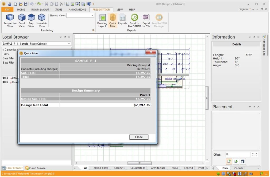Save the design with the floppy icon
The height and width of the screenshot is (177, 270).
[26, 4]
